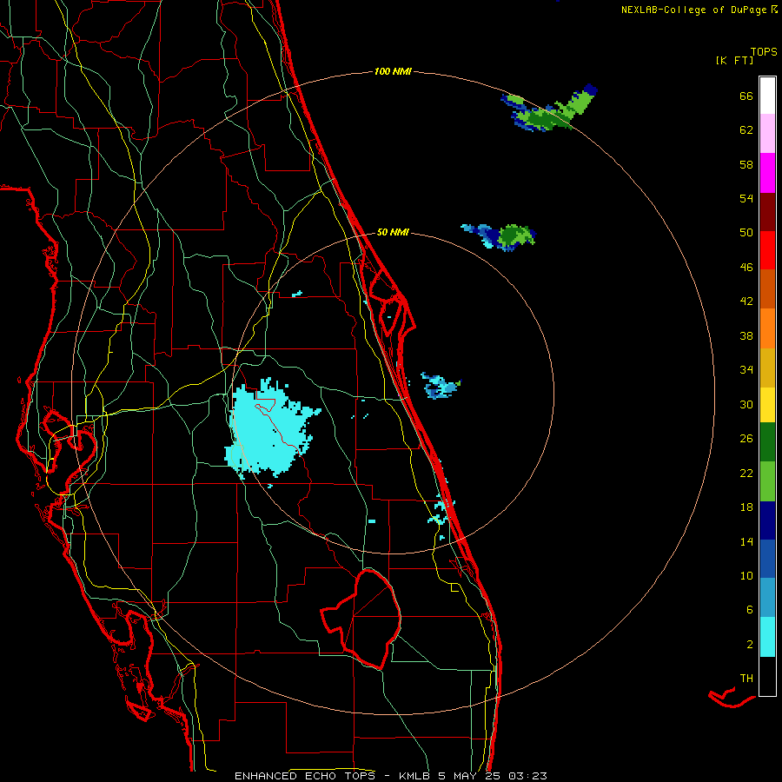Click the green echo cell on 100 NMI ring
The height and width of the screenshot is (782, 782).
click(x=548, y=112)
